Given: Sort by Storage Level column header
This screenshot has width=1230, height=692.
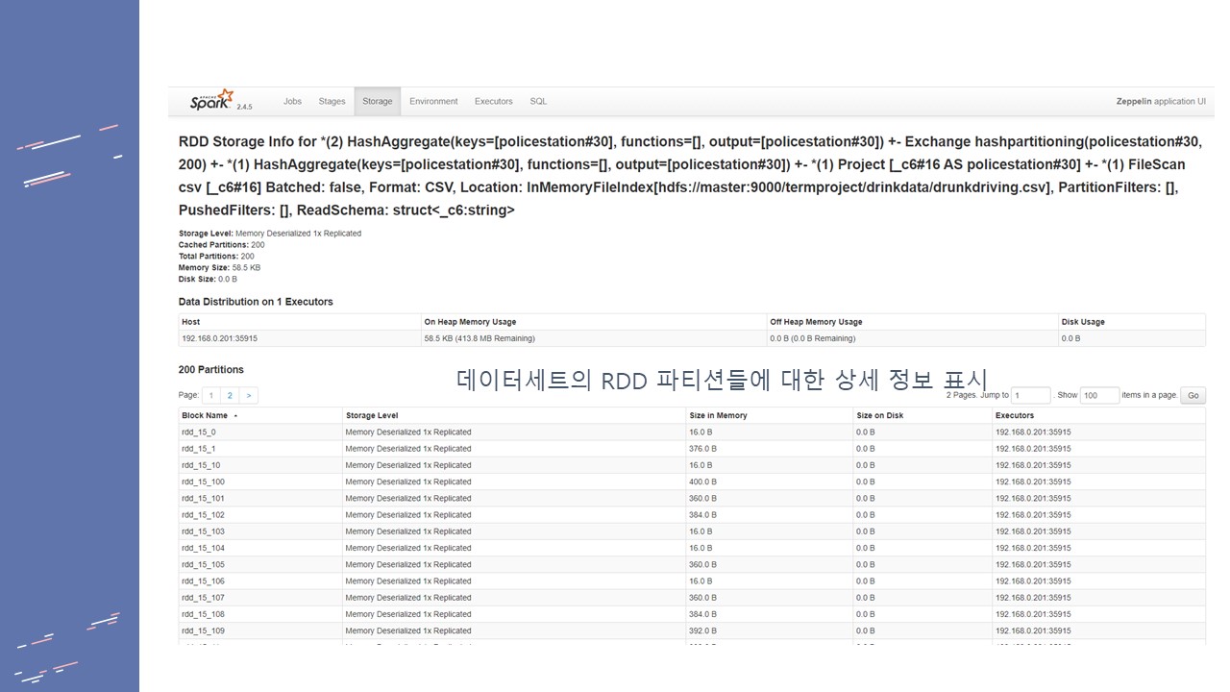Looking at the screenshot, I should click(x=372, y=415).
